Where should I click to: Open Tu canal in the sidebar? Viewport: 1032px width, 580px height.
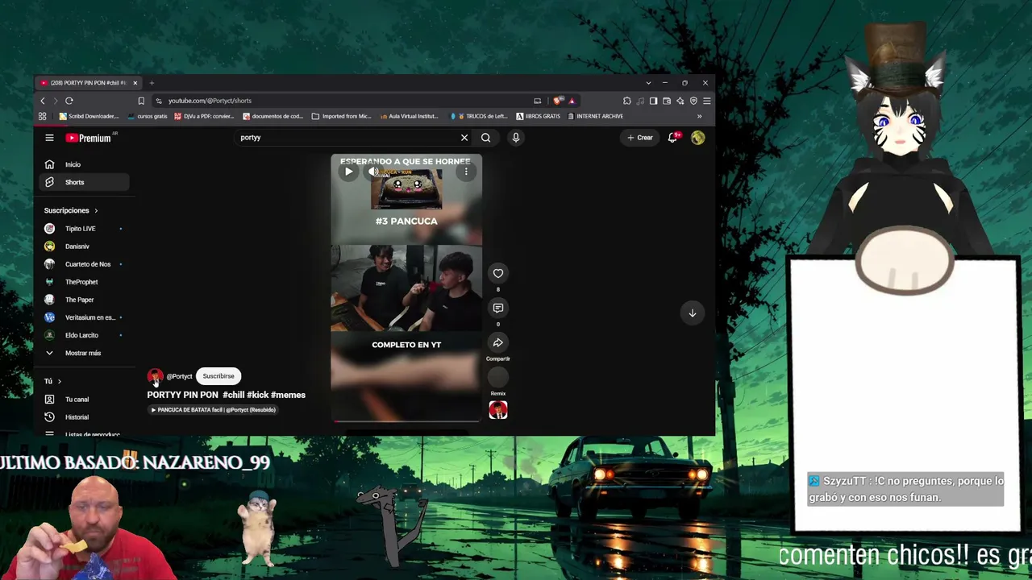click(84, 400)
